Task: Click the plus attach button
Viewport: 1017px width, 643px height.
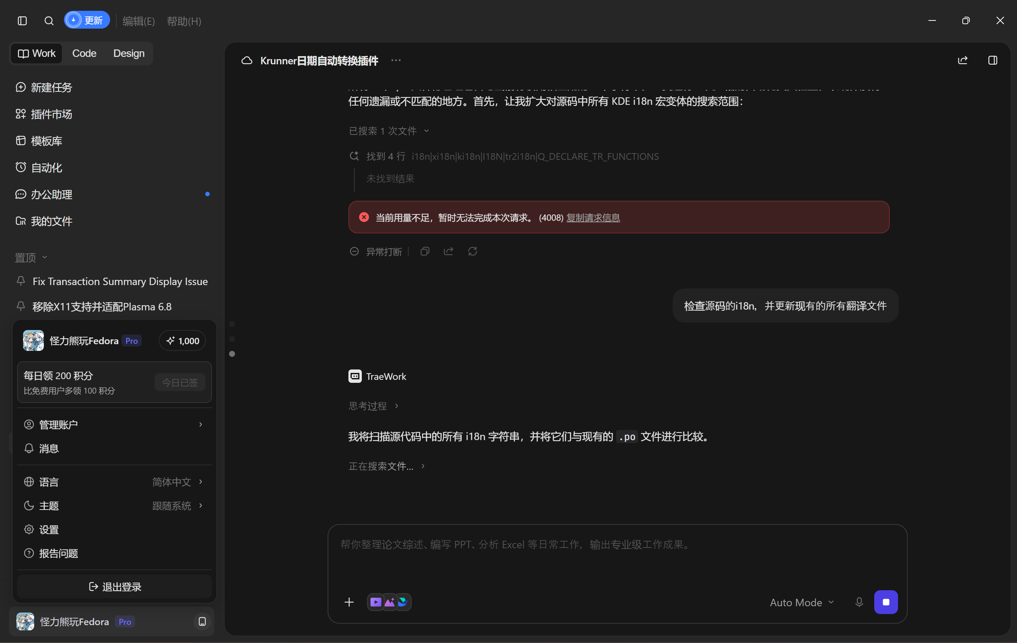Action: [x=349, y=602]
